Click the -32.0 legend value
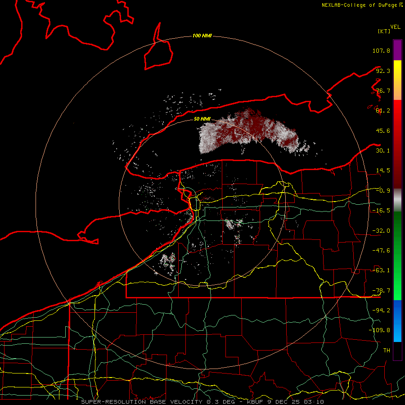 (381, 231)
